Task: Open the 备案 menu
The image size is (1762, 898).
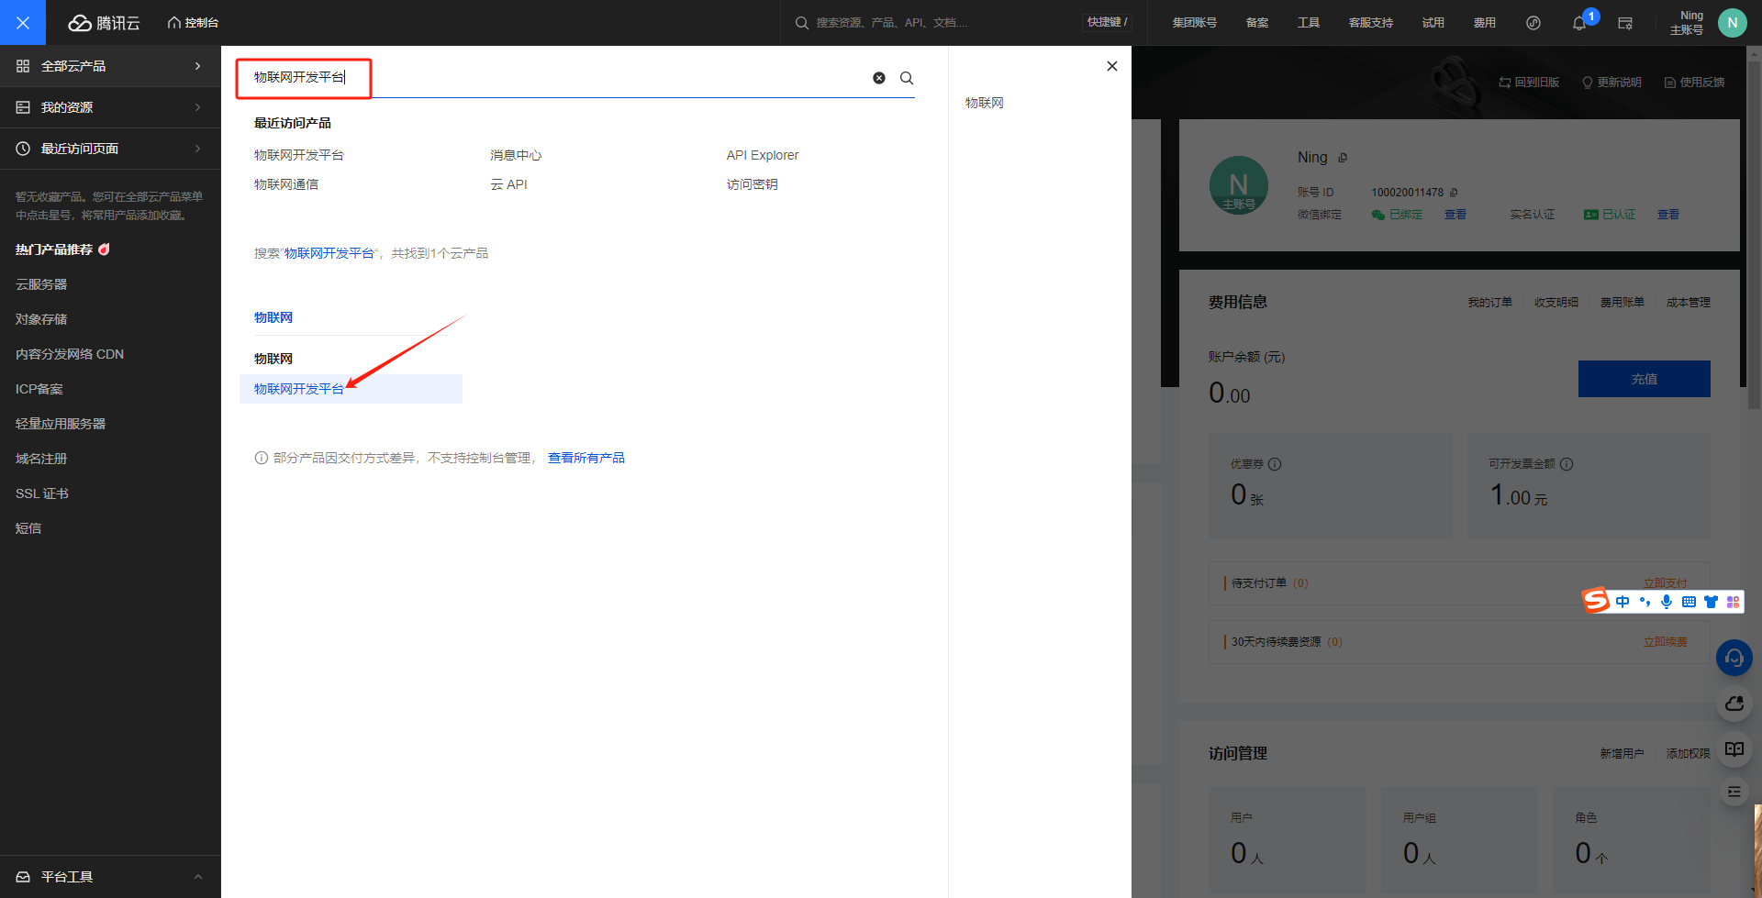Action: point(1257,23)
